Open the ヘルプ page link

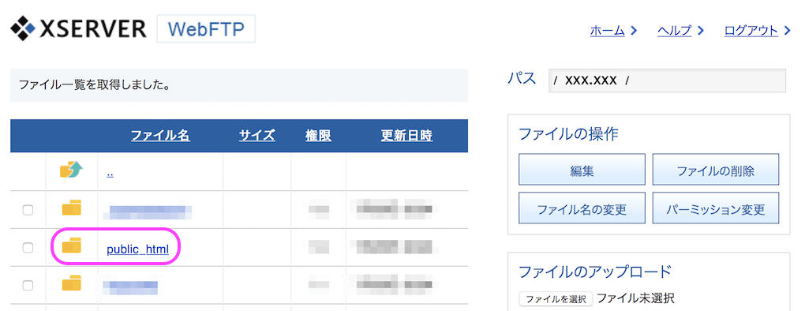(x=675, y=31)
